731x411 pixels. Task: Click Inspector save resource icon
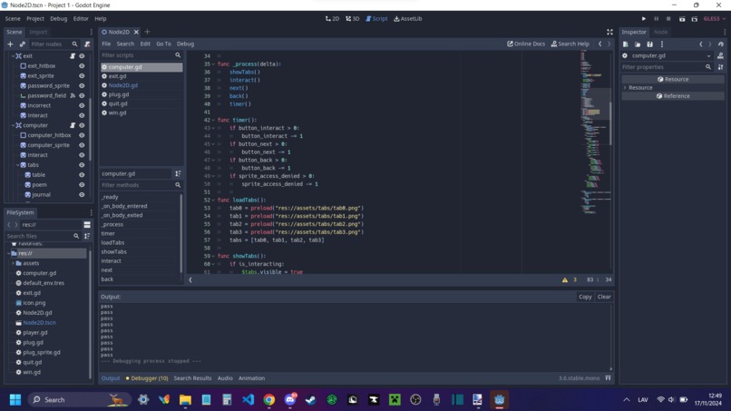(650, 44)
